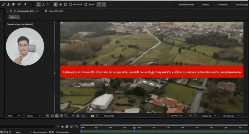Select the Clone Stamp tool
Viewport: 249px width, 134px height.
coord(8,4)
